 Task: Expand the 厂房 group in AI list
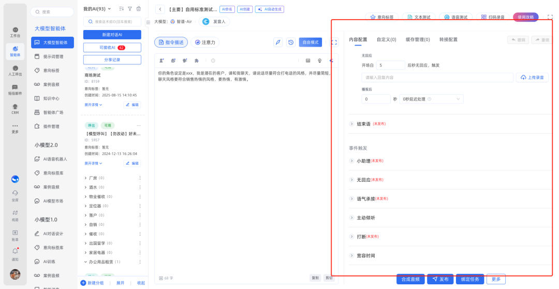click(85, 178)
